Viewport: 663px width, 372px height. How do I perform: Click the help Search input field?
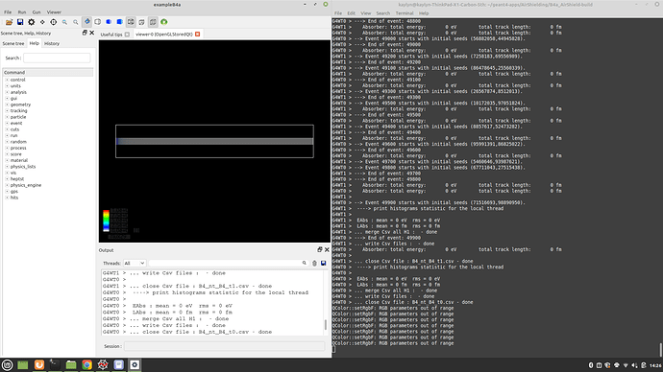pyautogui.click(x=57, y=58)
